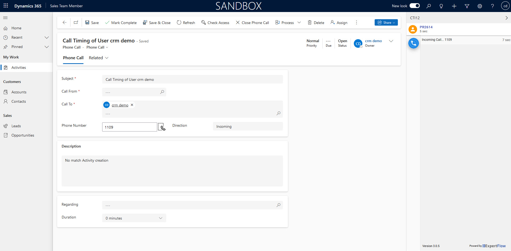
Task: Toggle the New look switch
Action: [x=414, y=6]
